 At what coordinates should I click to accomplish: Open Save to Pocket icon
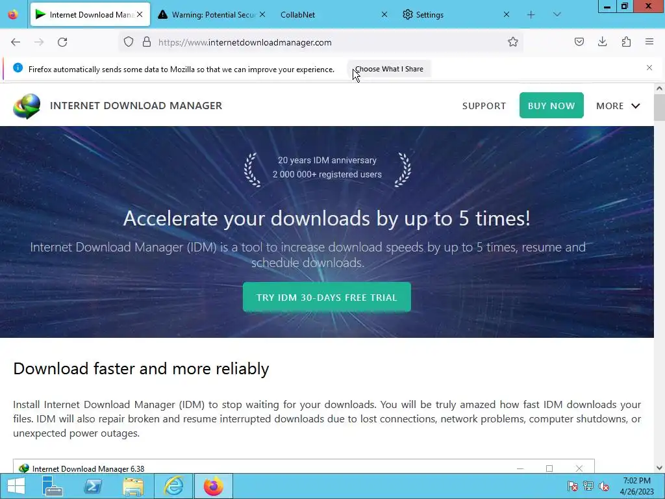click(x=579, y=42)
